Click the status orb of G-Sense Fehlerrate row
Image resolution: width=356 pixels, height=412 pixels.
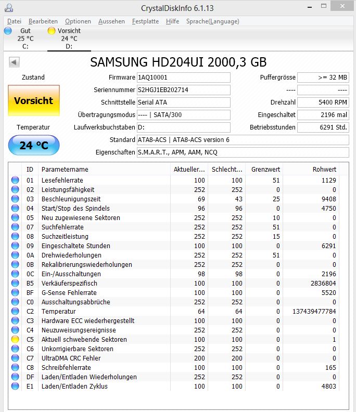click(x=15, y=292)
